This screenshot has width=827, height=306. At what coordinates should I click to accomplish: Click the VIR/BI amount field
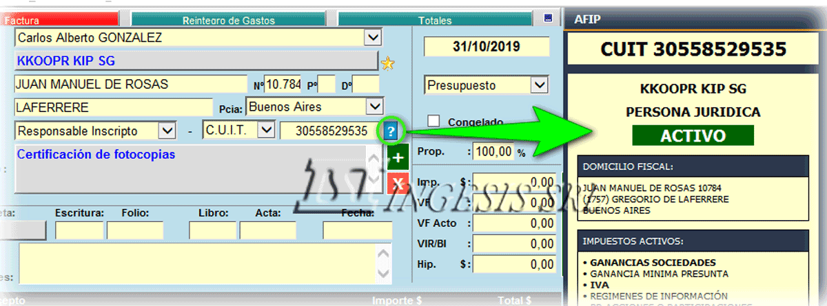point(514,244)
